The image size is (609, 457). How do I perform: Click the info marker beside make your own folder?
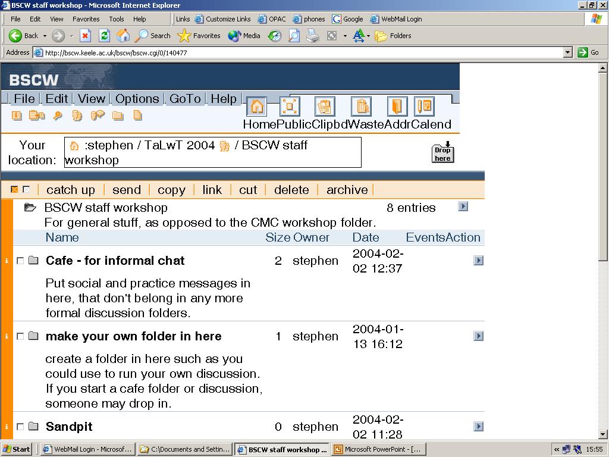tap(7, 336)
